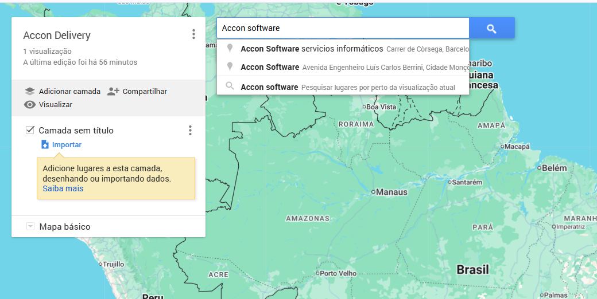Click the Compartilhar button label
The height and width of the screenshot is (299, 597).
(145, 91)
